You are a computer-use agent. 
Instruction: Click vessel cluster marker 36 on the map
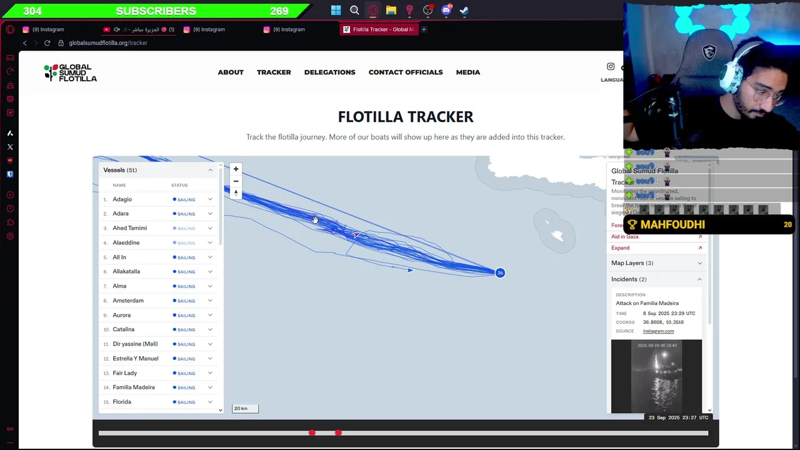pos(500,272)
